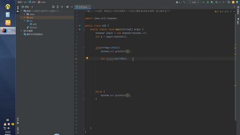Image resolution: width=240 pixels, height=135 pixels.
Task: Select the ASD class in project tree
Action: click(33, 24)
